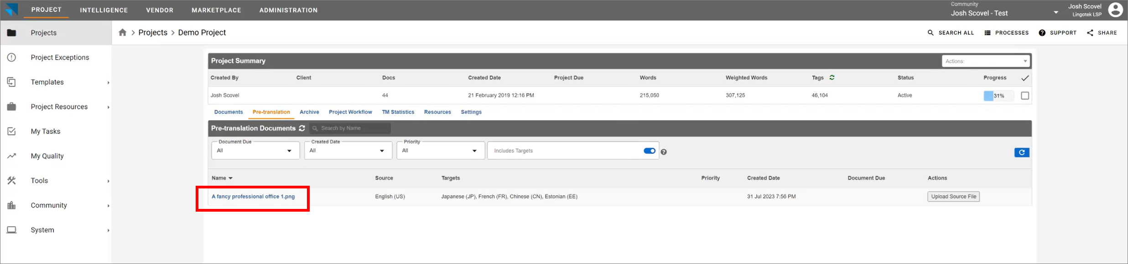The image size is (1128, 264).
Task: Click the 31% progress bar
Action: pyautogui.click(x=998, y=96)
